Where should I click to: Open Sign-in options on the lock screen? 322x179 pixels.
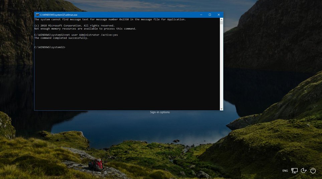(x=160, y=112)
